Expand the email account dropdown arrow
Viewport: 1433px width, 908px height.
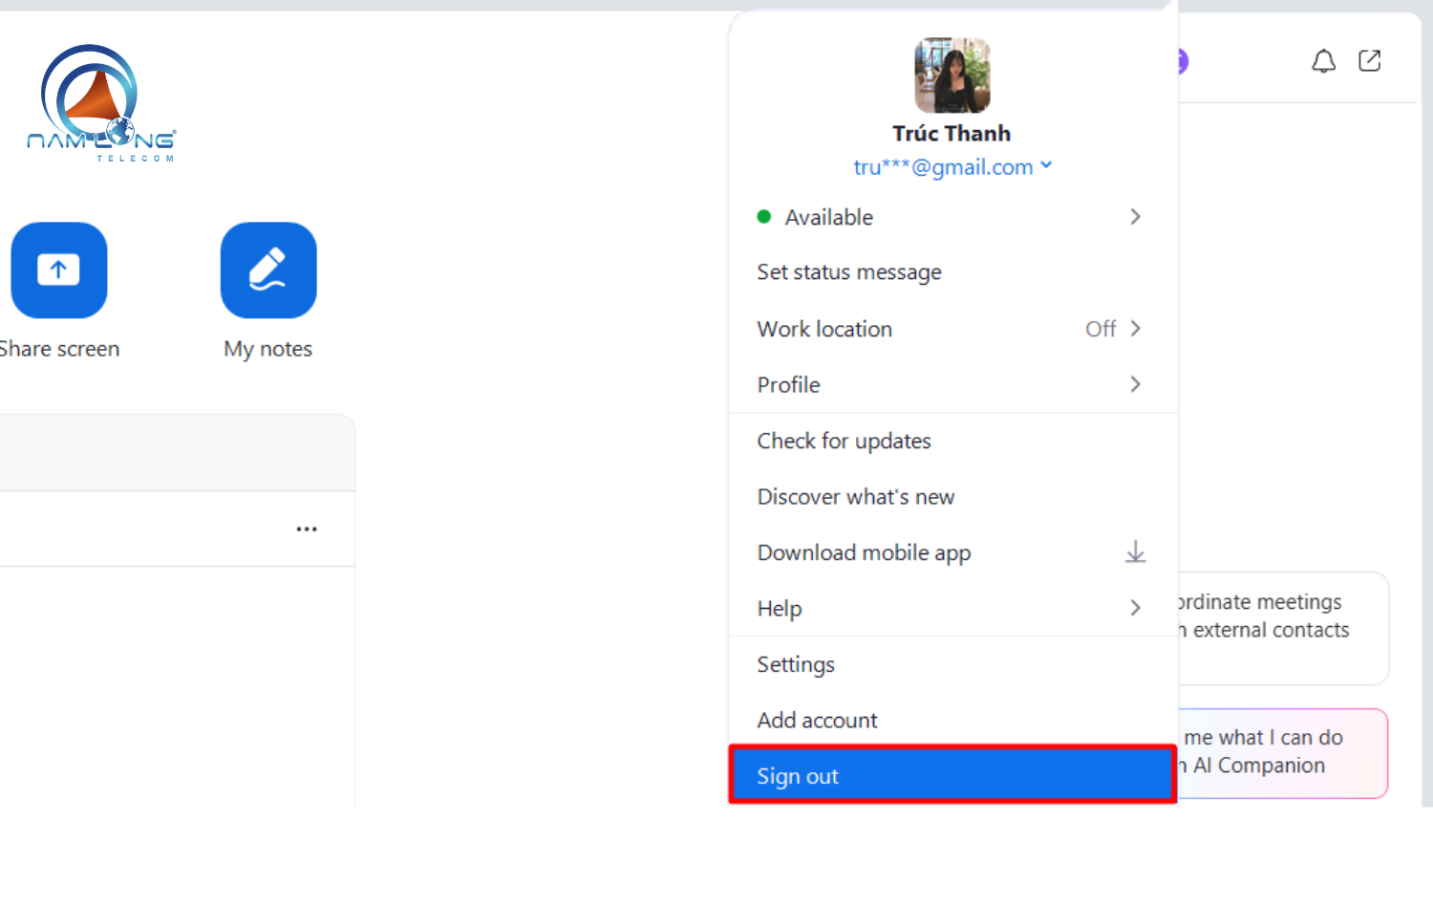coord(1047,165)
